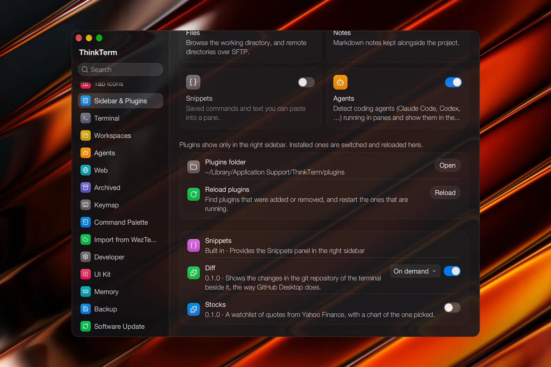Open the On demand dropdown for Diff
The width and height of the screenshot is (551, 367).
click(415, 271)
